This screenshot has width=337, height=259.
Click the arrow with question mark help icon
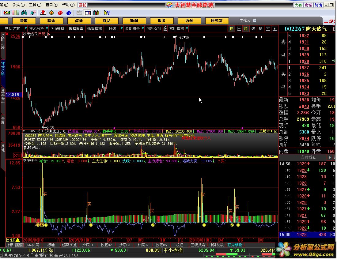tap(106, 13)
